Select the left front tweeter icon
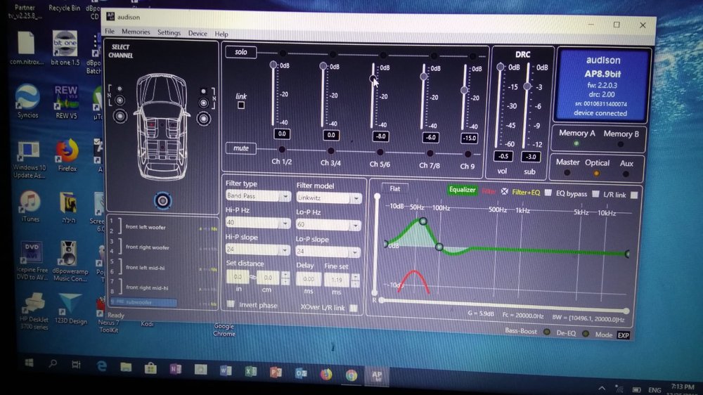703x395 pixels. tap(120, 89)
